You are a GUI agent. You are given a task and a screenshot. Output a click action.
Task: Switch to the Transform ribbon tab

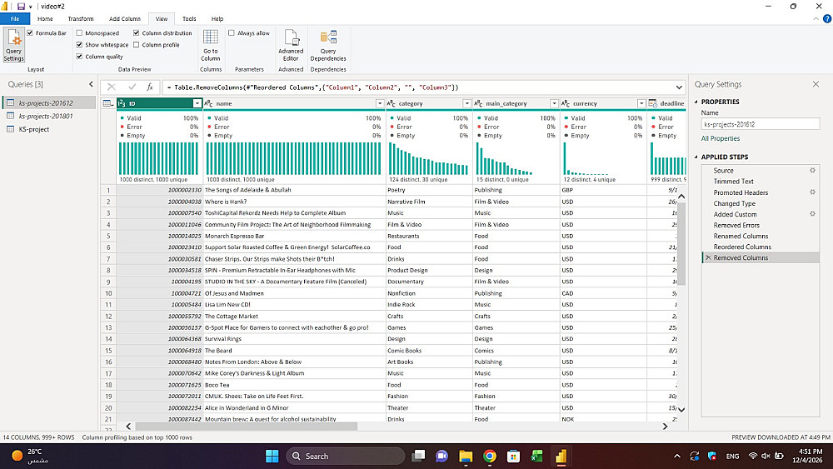pos(81,18)
